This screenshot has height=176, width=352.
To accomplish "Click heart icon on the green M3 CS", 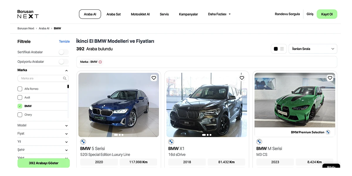I will point(330,78).
